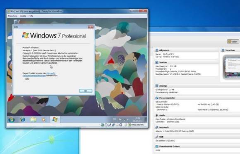Click the Vorschau section monitor icon
Viewport: 240px width, 154px height.
223,50
